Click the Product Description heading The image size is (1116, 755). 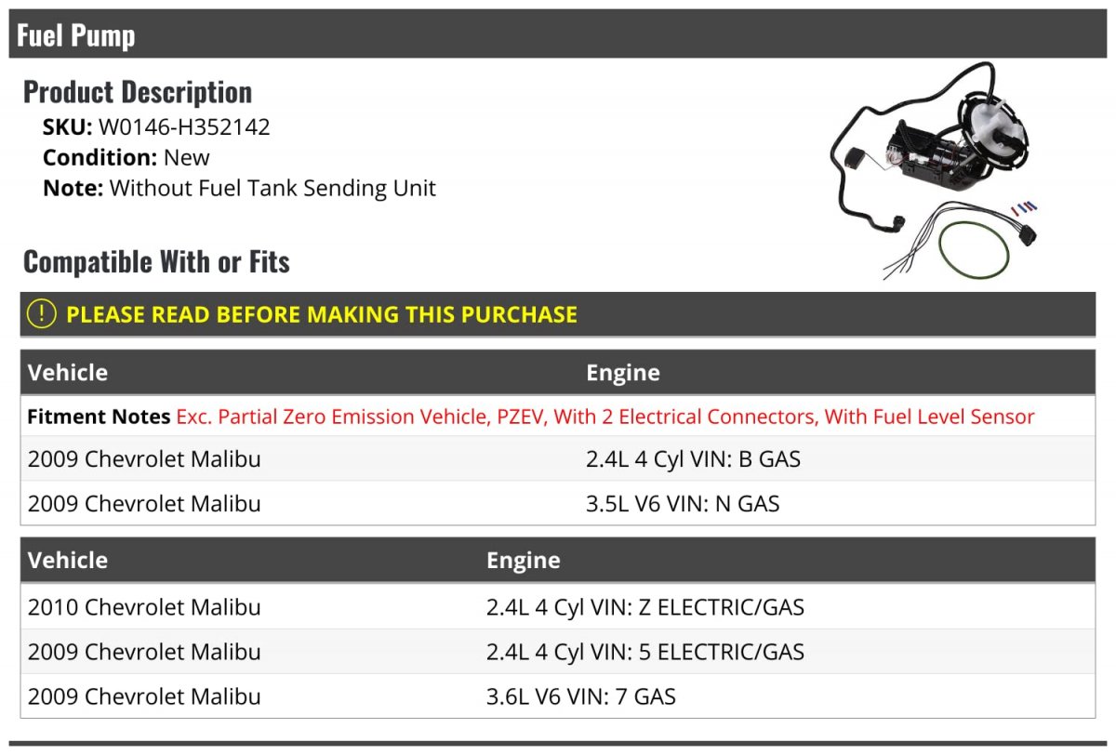tap(138, 91)
